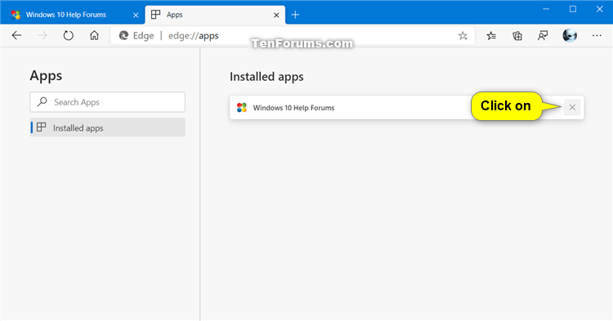Open a new tab with plus button
Screen dimensions: 613x321
(x=296, y=15)
